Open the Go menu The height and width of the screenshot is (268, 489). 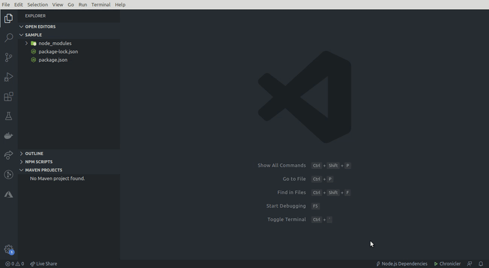point(71,5)
